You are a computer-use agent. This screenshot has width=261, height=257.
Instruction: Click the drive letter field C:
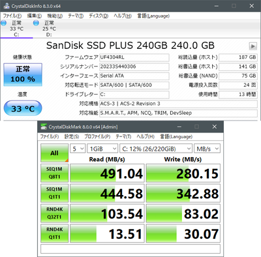[x=134, y=95]
